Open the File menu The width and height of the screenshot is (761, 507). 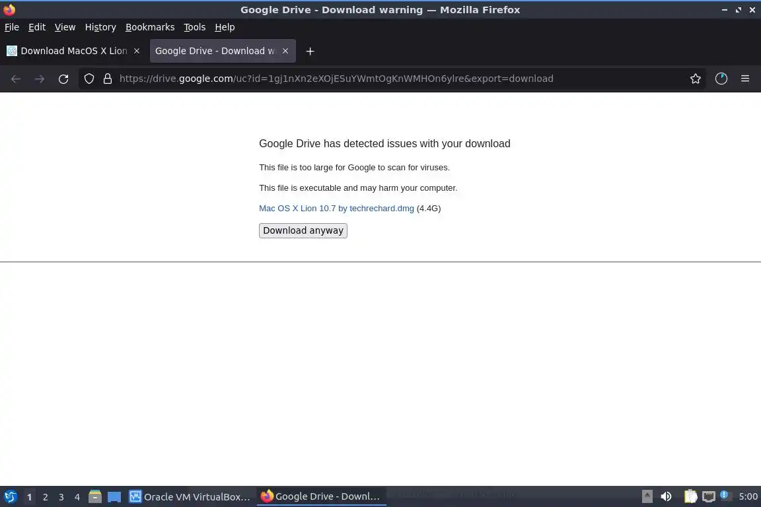point(12,27)
